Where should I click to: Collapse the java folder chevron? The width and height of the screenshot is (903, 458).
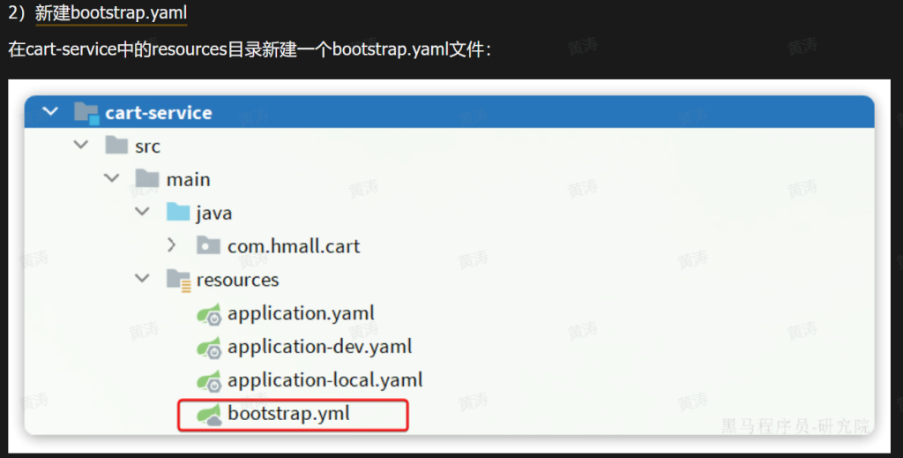point(142,213)
